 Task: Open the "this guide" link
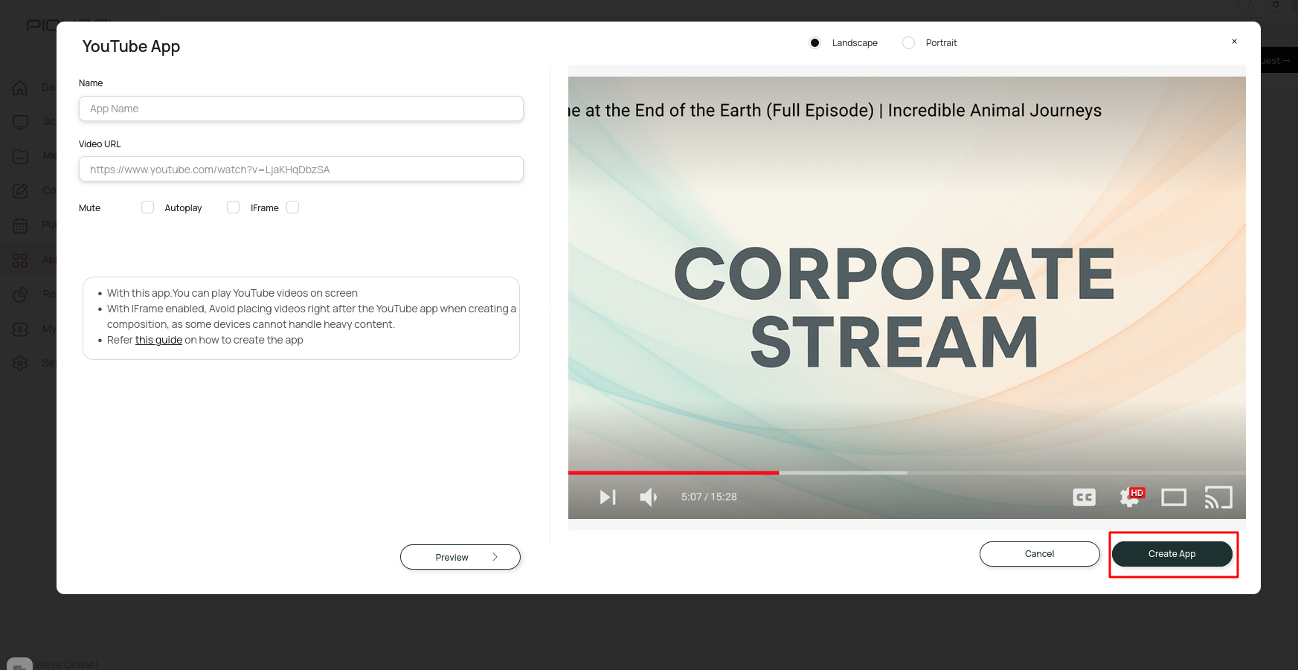pos(158,340)
